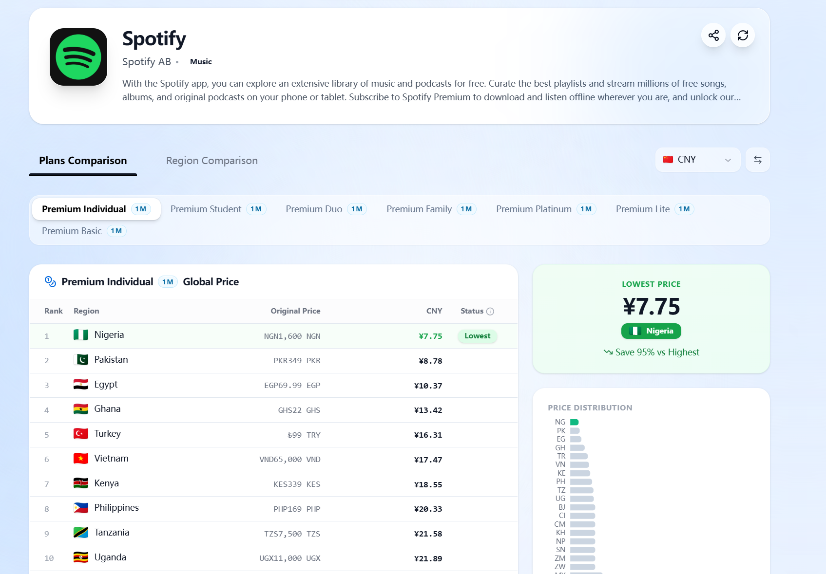
Task: Click the Nigeria flag in row 1
Action: coord(81,335)
